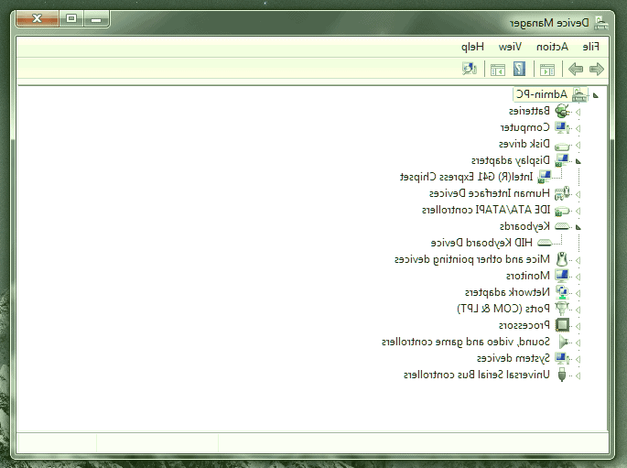Image resolution: width=627 pixels, height=468 pixels.
Task: Click the right-pointing arrow toolbar button
Action: click(x=597, y=69)
